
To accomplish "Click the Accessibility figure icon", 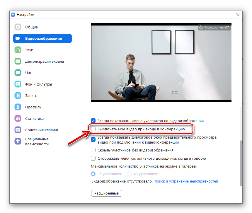I will (x=18, y=141).
